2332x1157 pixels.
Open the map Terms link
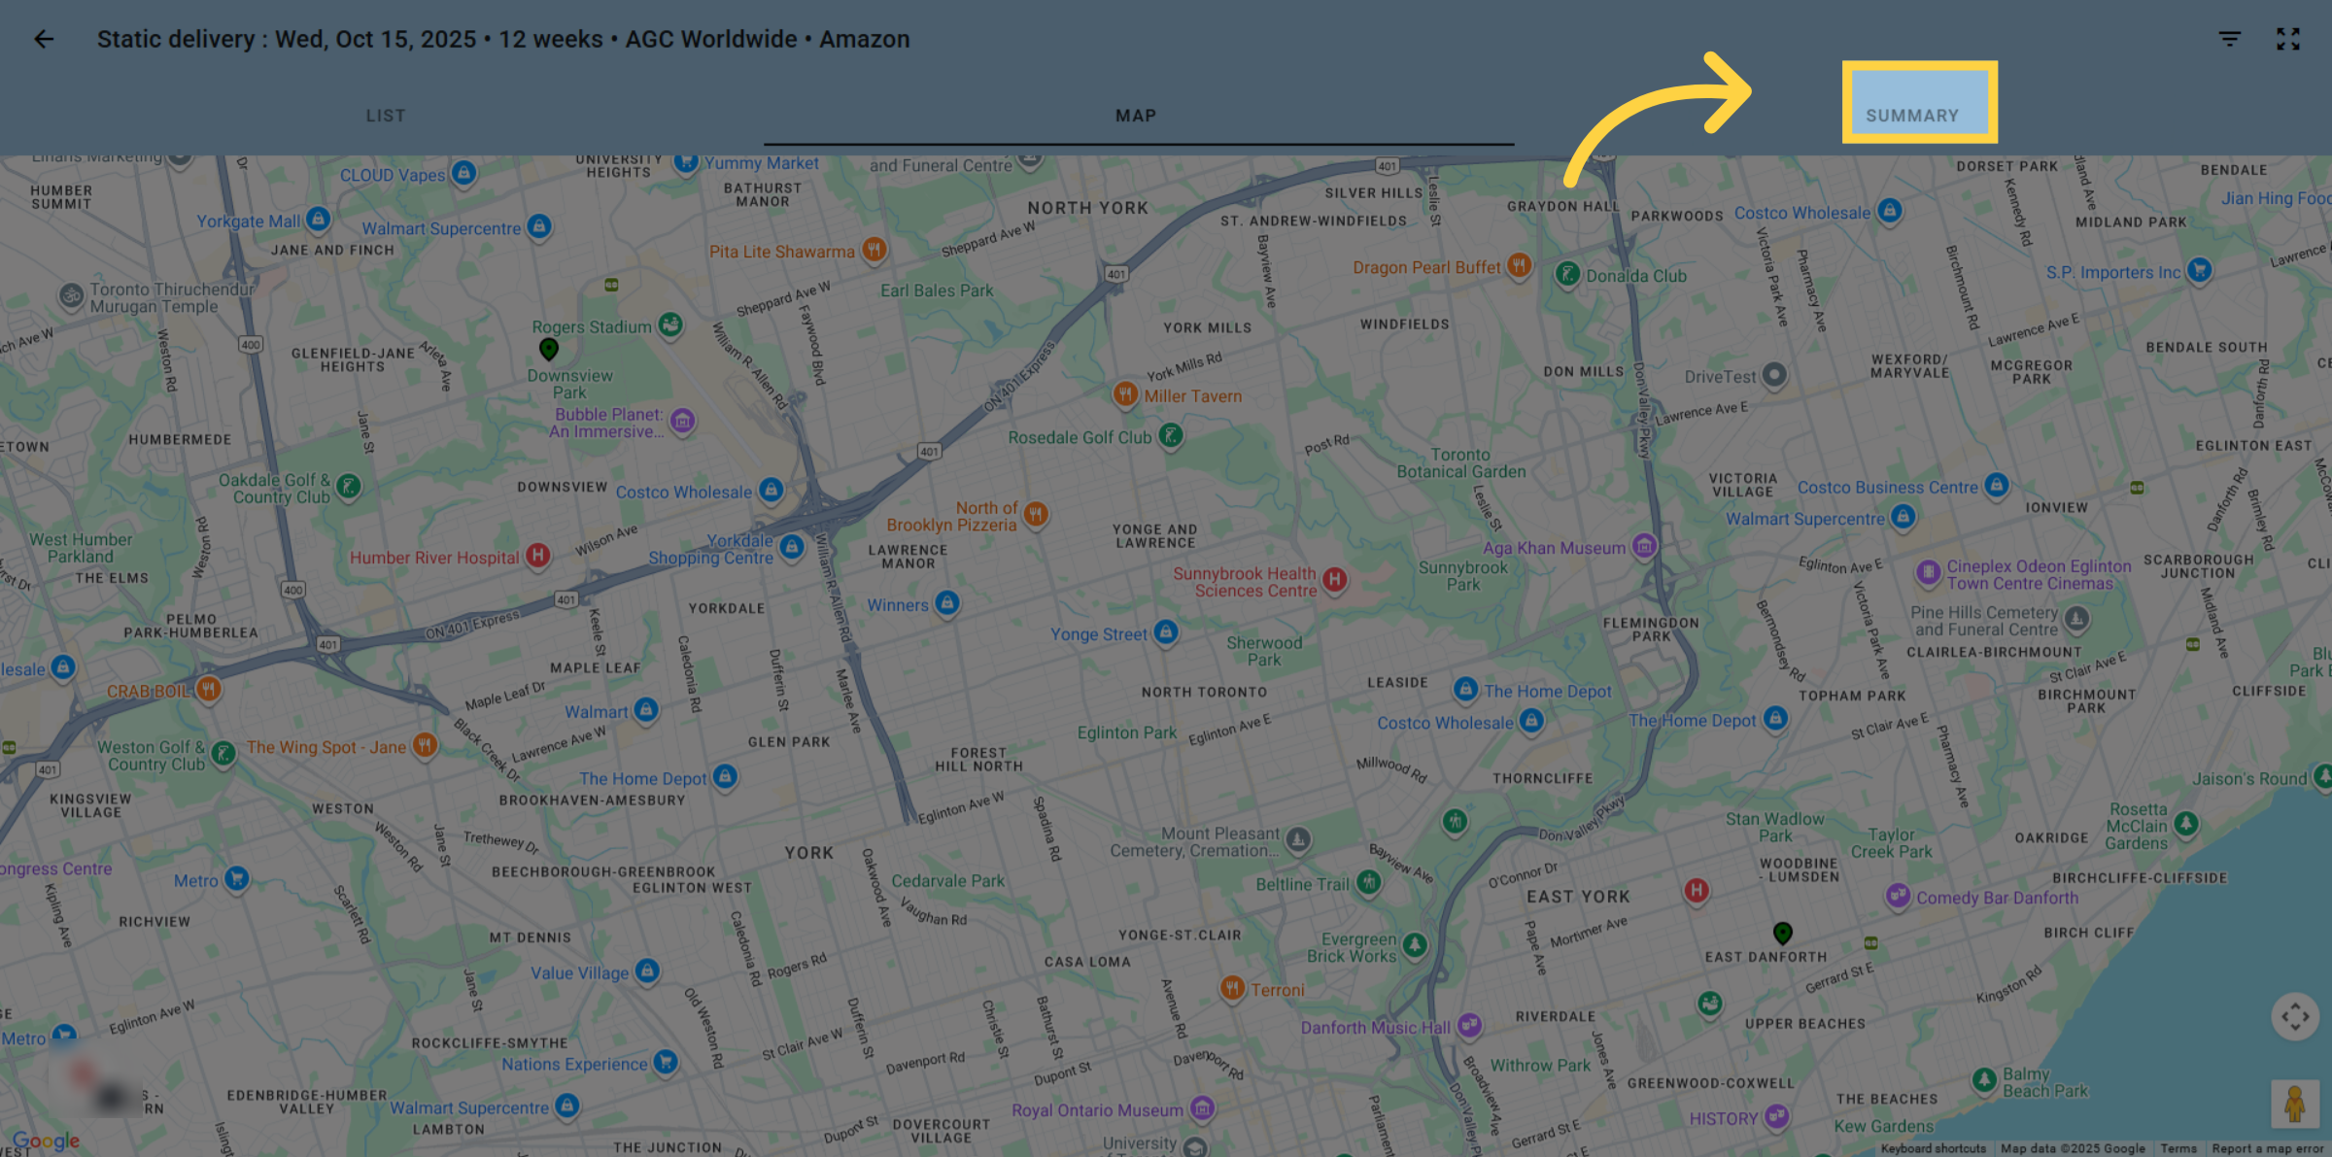[x=2178, y=1148]
